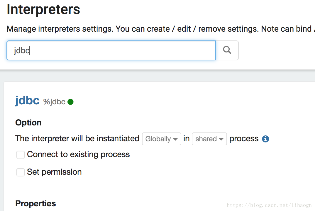Click 'The interpreter will be instantiated' text
Image resolution: width=315 pixels, height=211 pixels.
[x=77, y=139]
